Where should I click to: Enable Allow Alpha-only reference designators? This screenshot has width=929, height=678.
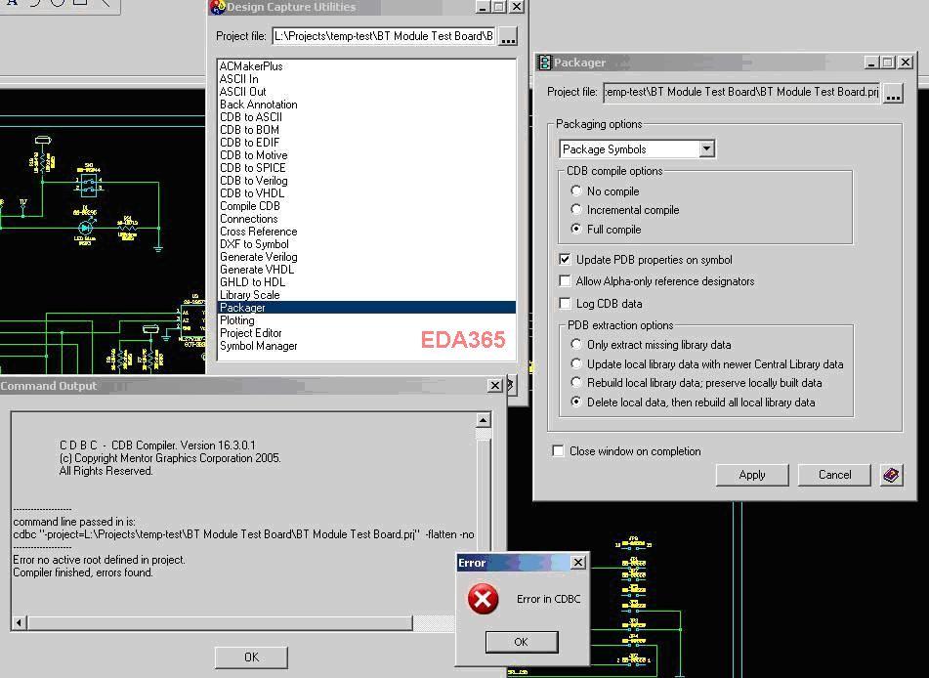pos(566,281)
